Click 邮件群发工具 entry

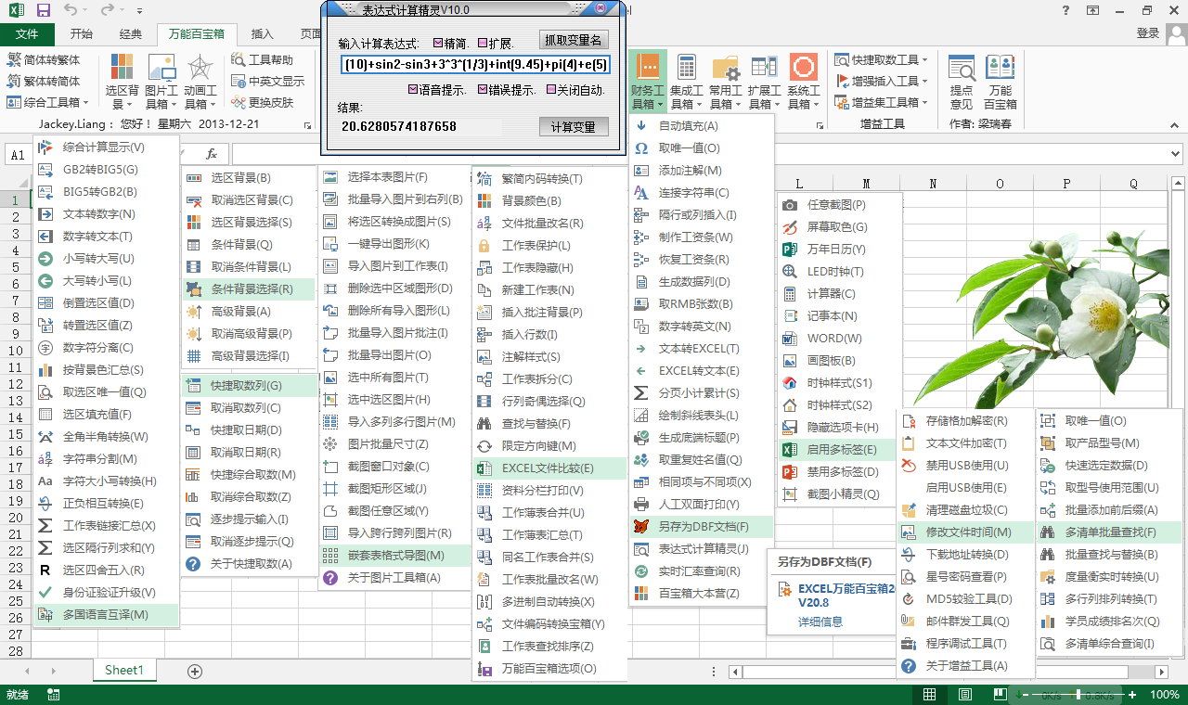point(966,621)
